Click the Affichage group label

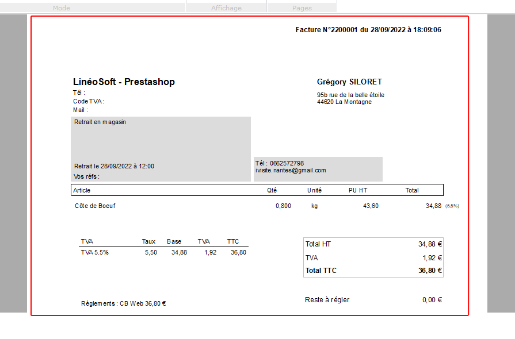pos(226,8)
